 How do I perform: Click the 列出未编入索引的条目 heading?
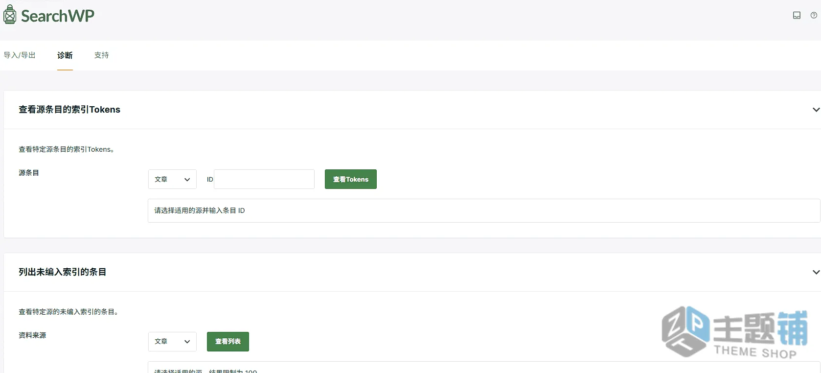[63, 272]
